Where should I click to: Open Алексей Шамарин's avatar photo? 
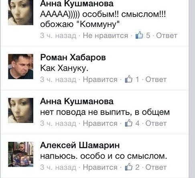[20, 154]
